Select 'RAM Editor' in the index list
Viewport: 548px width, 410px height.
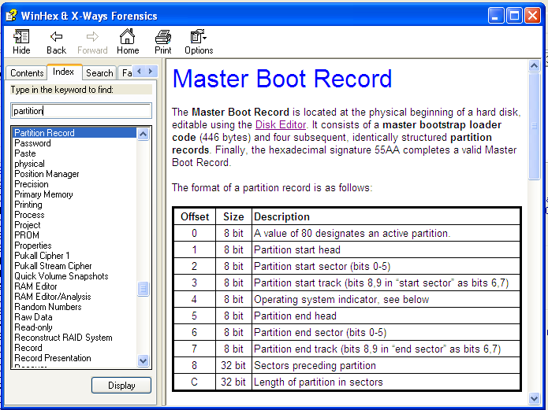(35, 286)
